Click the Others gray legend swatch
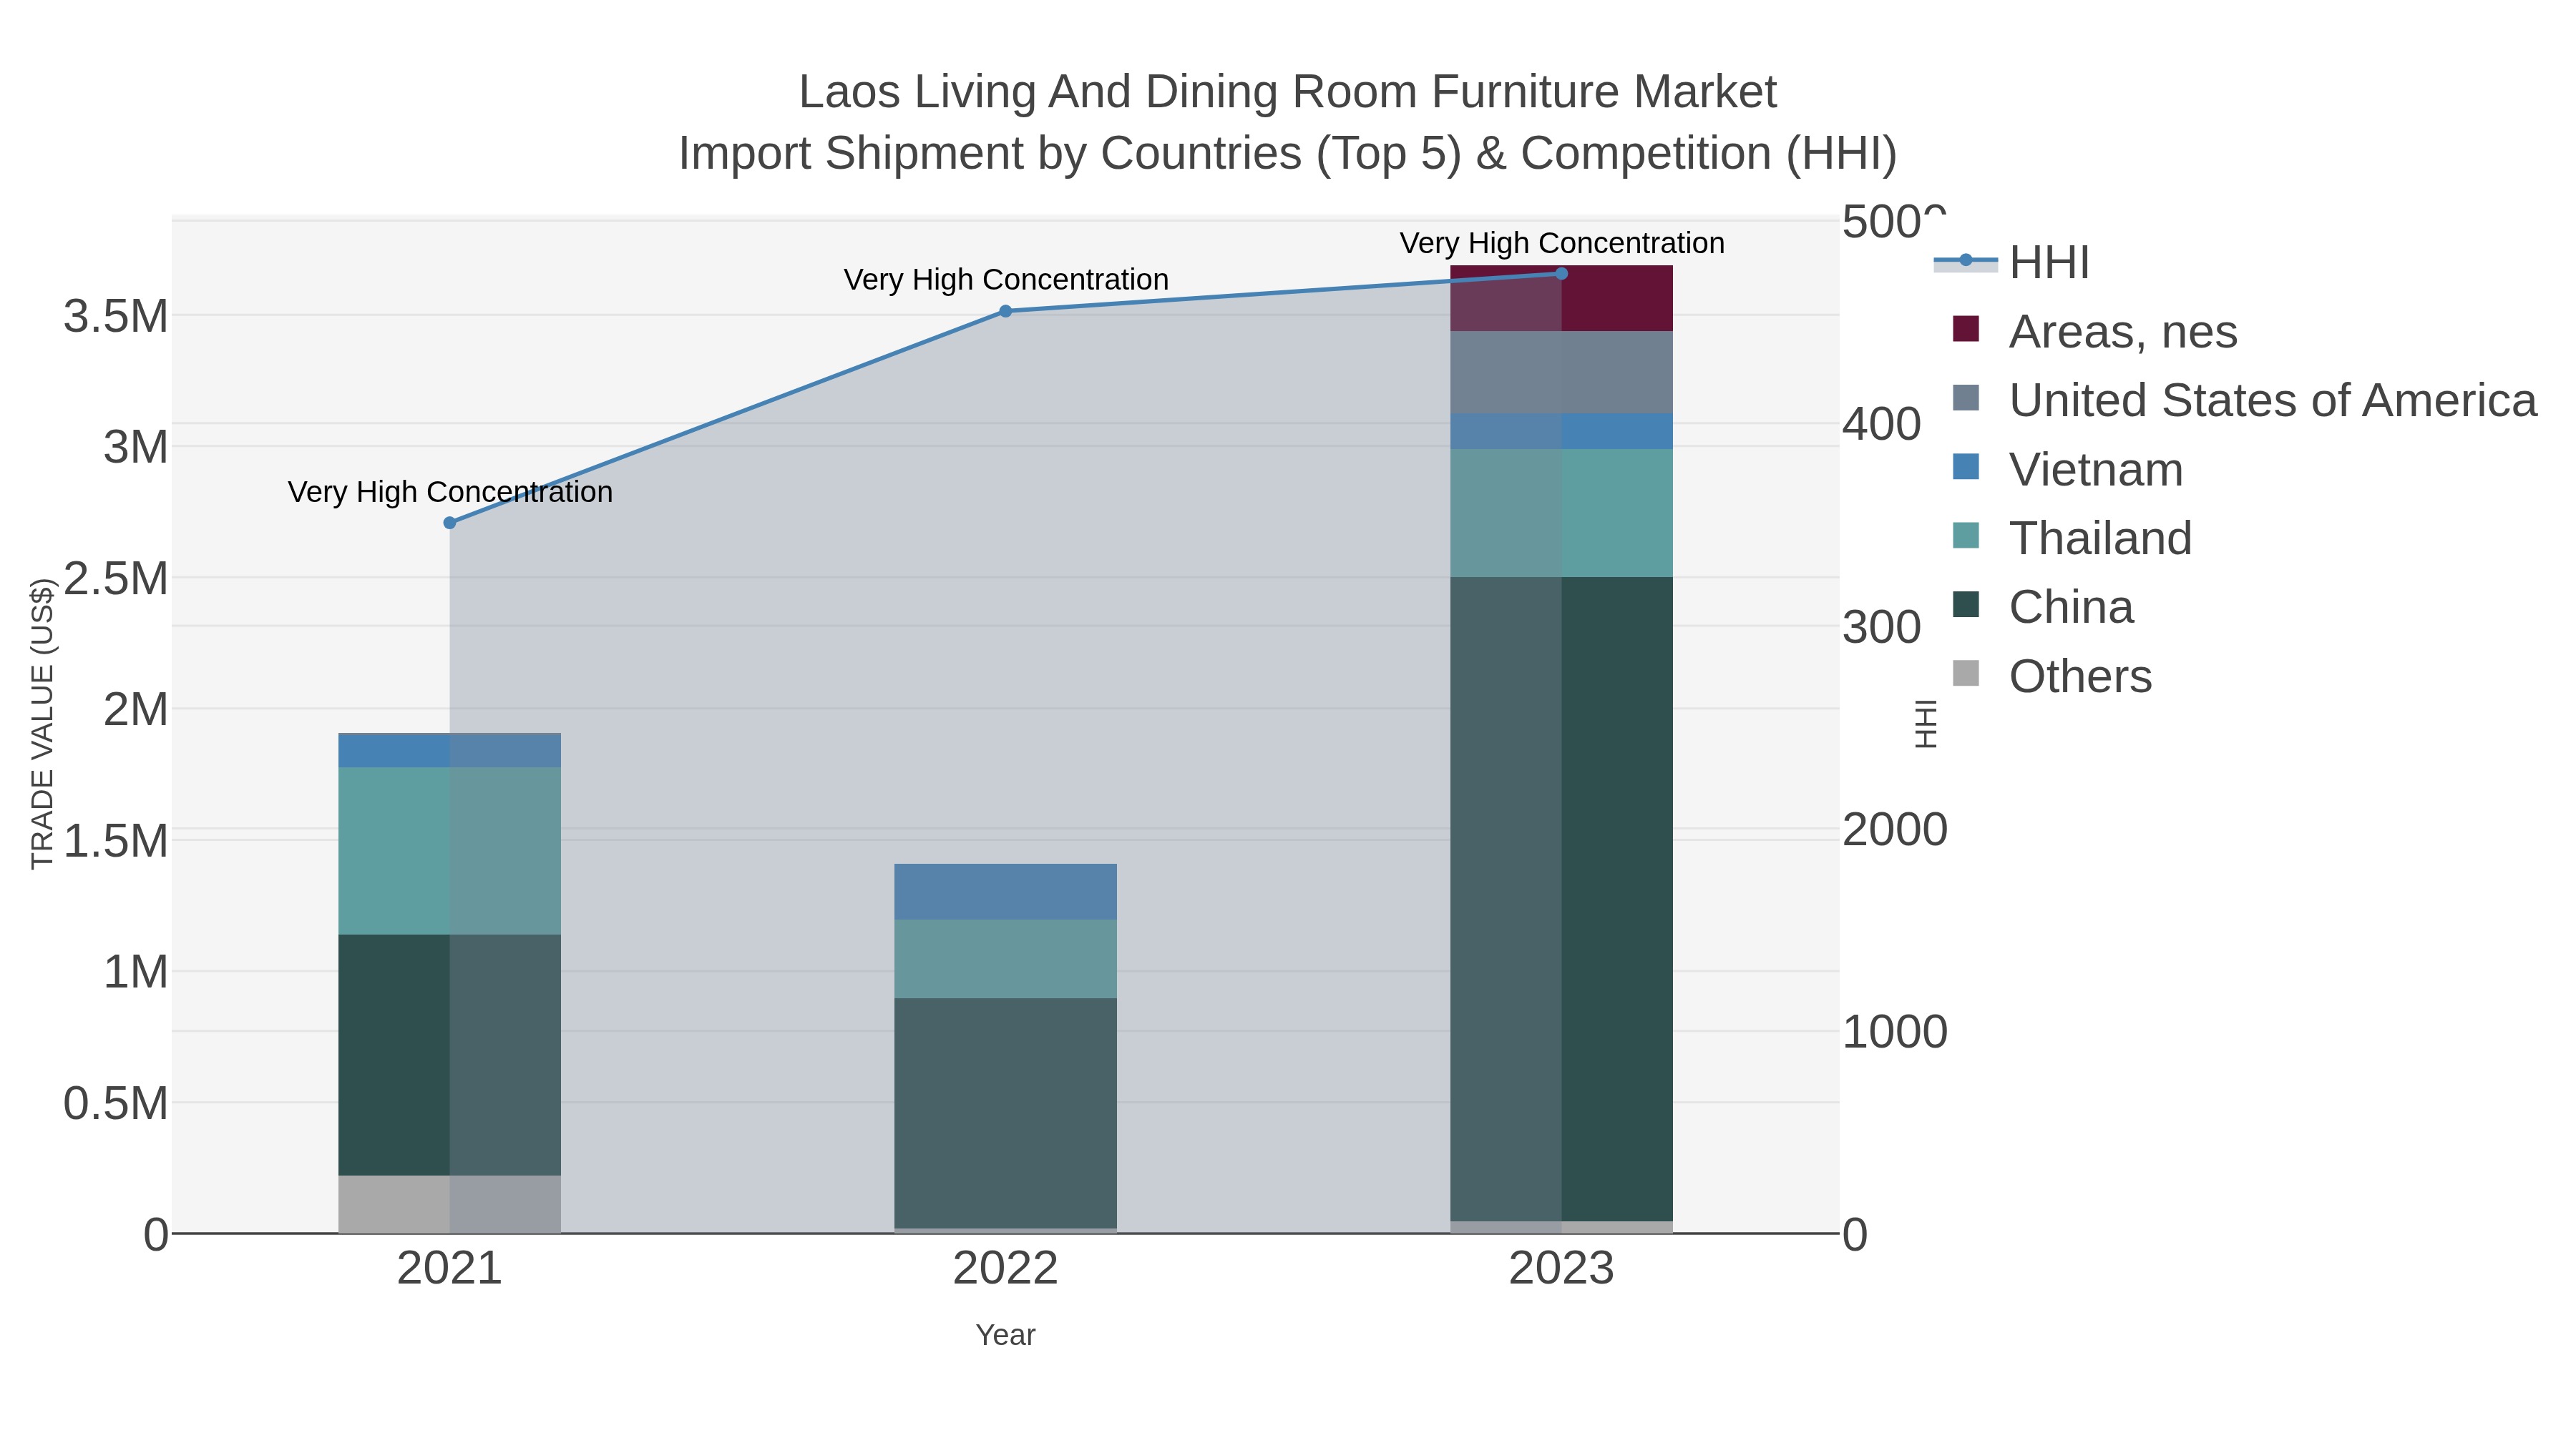Image resolution: width=2576 pixels, height=1448 pixels. (1966, 674)
